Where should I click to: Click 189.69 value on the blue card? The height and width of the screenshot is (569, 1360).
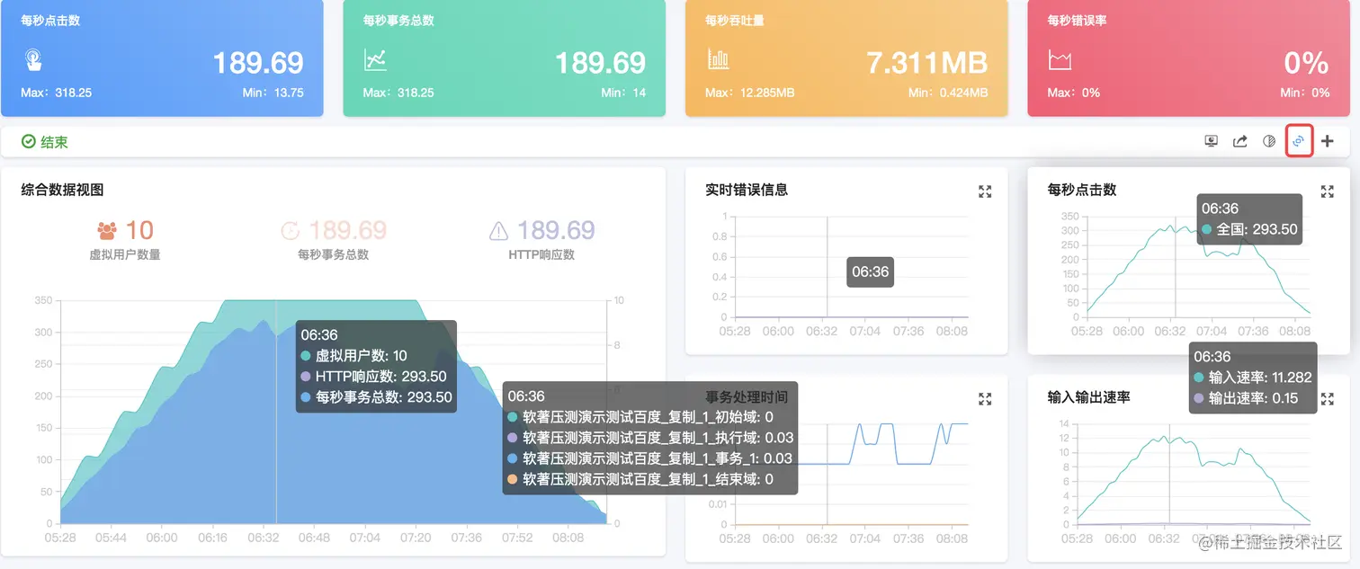point(258,63)
